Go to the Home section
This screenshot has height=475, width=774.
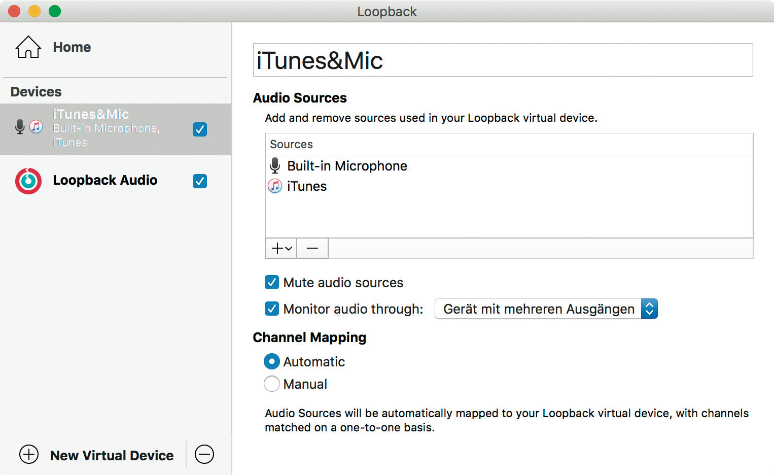(72, 47)
